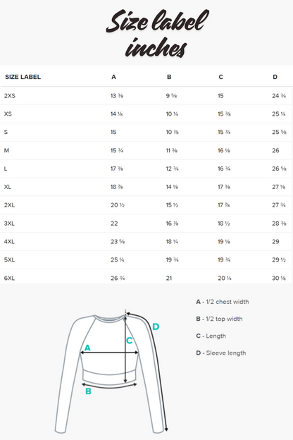Click column header C in the table
The image size is (293, 440).
tap(220, 77)
